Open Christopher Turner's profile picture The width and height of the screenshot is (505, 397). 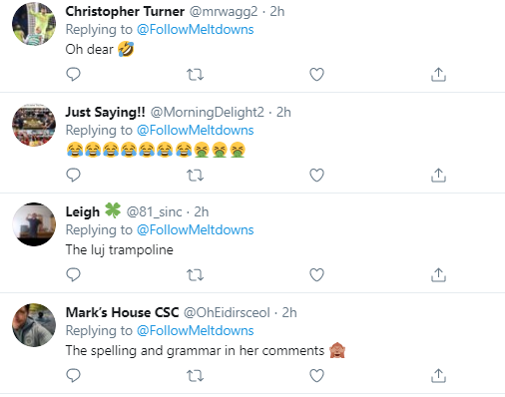click(x=34, y=24)
